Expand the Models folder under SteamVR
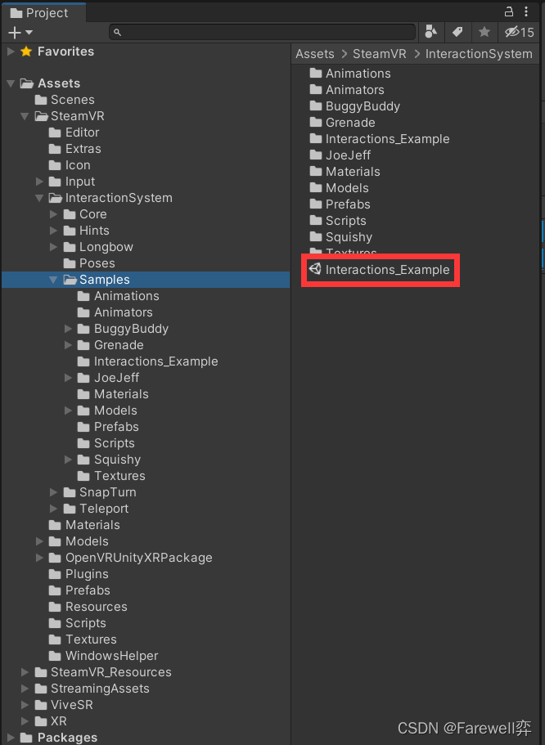This screenshot has height=745, width=545. pos(39,541)
